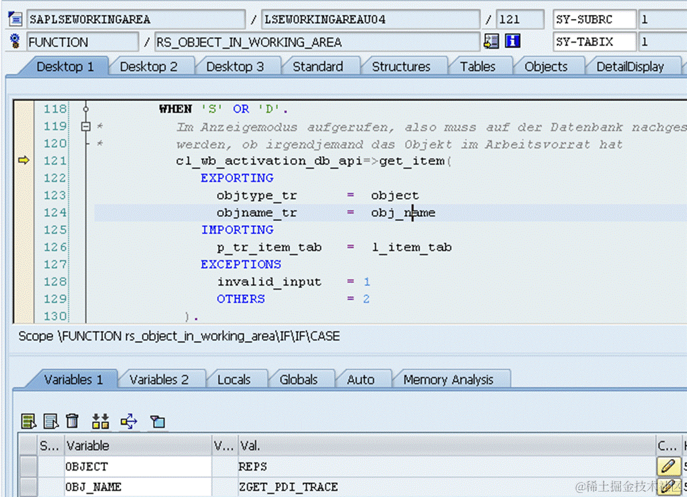Click the second list icon in variables toolbar
This screenshot has height=497, width=687.
pyautogui.click(x=51, y=421)
